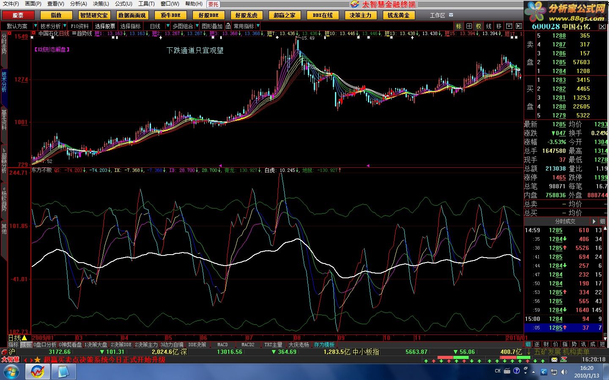Click the CH language indicator in tray
The image size is (609, 380).
(498, 371)
